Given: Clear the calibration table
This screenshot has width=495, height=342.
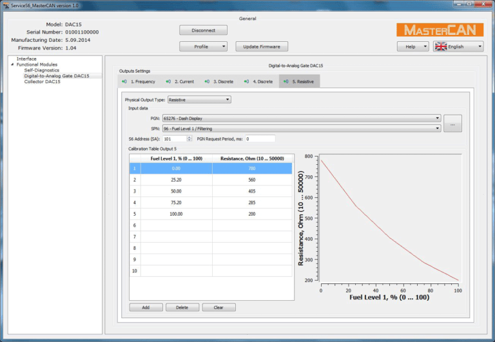Looking at the screenshot, I should point(218,307).
